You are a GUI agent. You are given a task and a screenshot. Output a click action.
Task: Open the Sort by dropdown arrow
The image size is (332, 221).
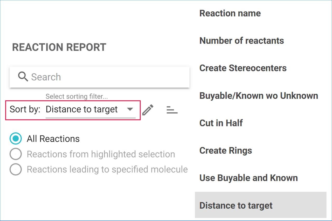[x=130, y=109]
